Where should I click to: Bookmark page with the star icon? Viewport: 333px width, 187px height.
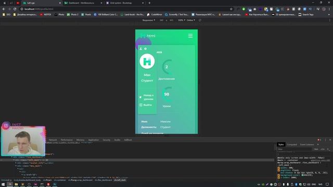231,9
